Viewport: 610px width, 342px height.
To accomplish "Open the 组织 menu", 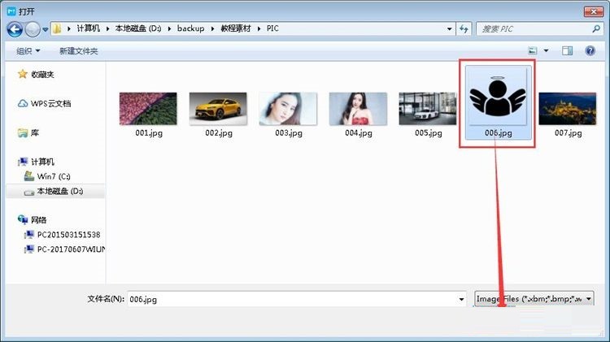I will pos(28,51).
